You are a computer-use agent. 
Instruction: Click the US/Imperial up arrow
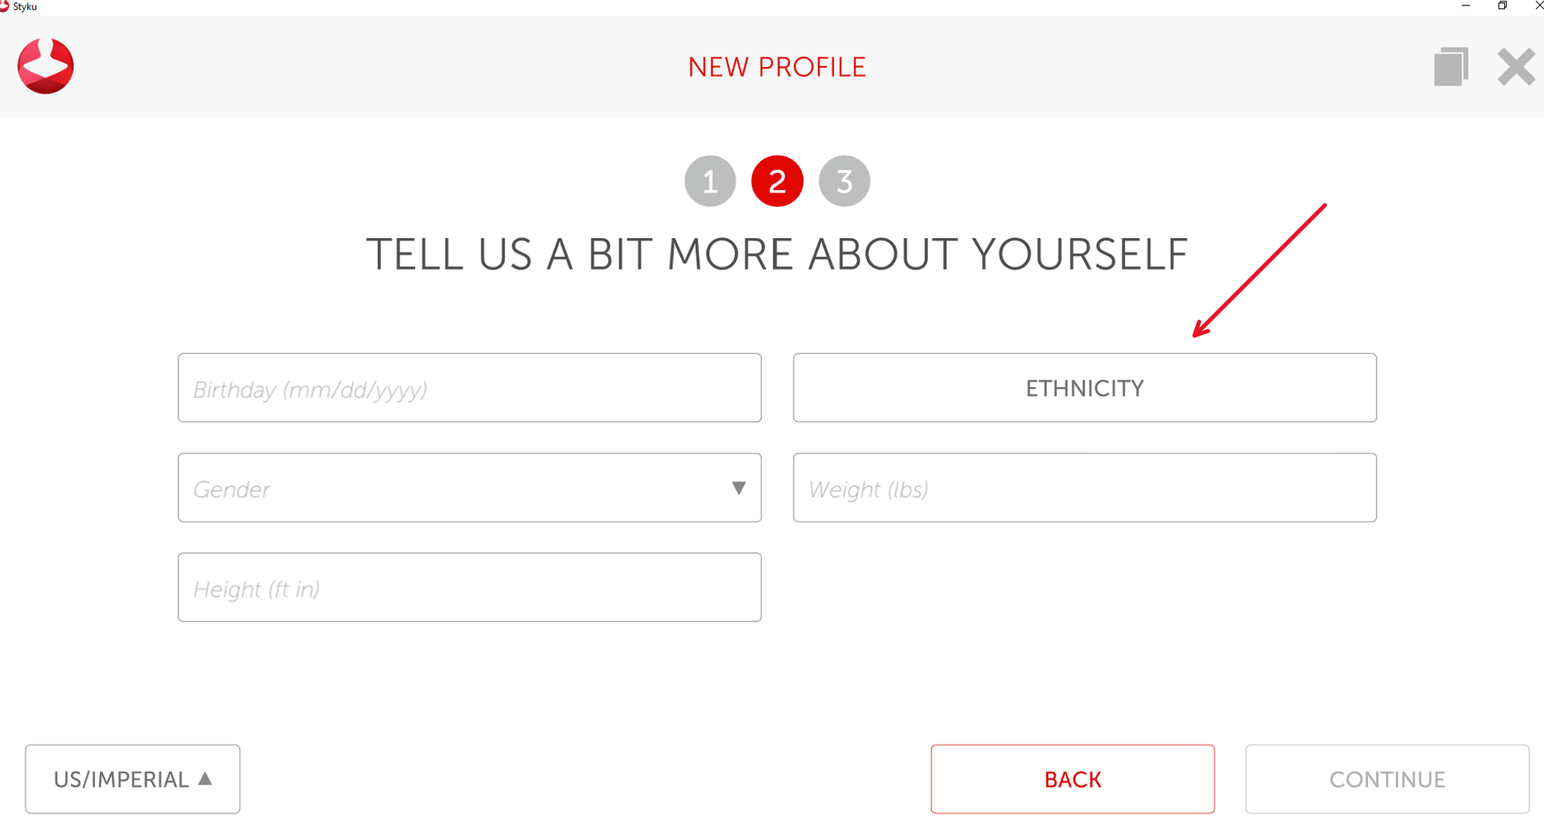[x=206, y=778]
